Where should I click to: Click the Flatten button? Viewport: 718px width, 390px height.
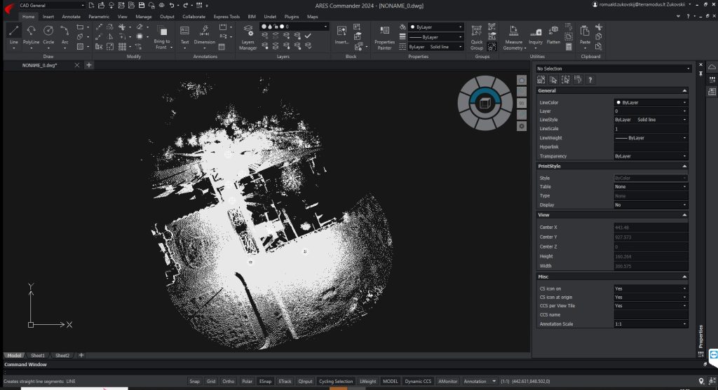pos(554,35)
